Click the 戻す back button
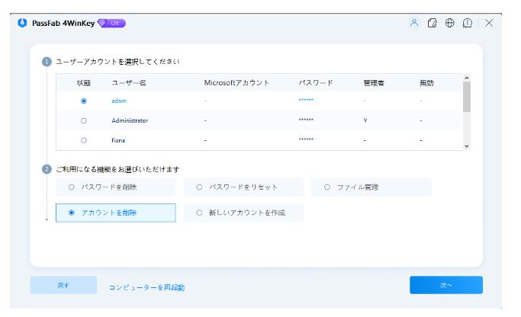The width and height of the screenshot is (521, 317). [x=63, y=285]
